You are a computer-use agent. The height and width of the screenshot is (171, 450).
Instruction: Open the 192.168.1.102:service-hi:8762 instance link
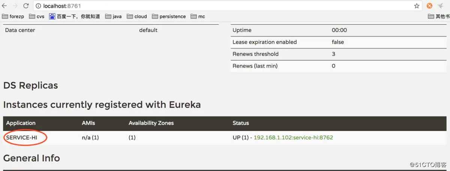pyautogui.click(x=293, y=137)
